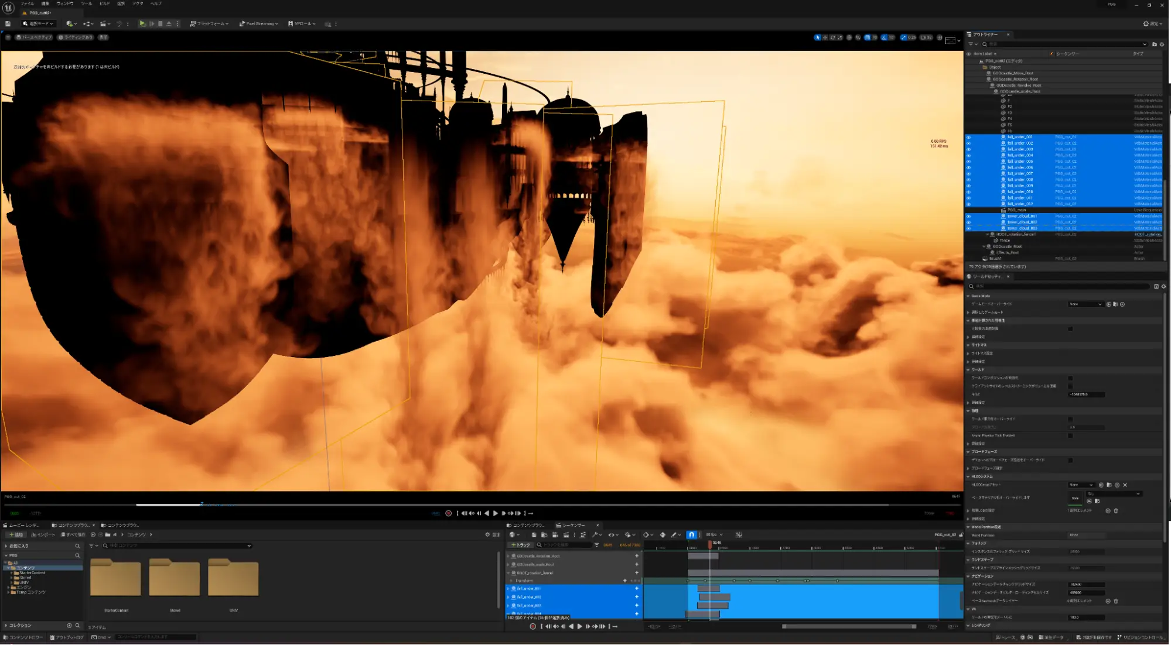Click the Sequencer save sequence icon

tap(534, 535)
